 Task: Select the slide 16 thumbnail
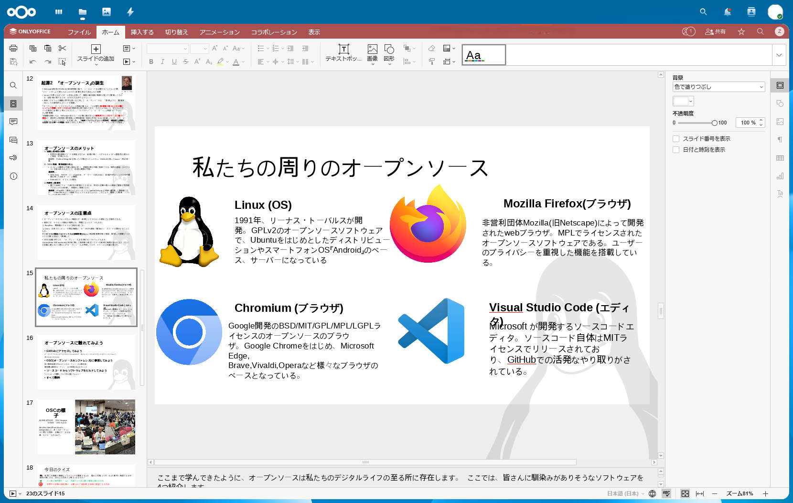pos(86,361)
